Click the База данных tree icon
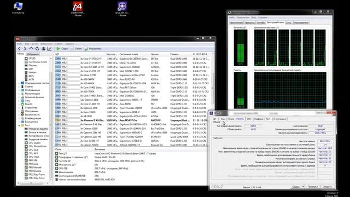350x197 pixels. tap(22, 121)
